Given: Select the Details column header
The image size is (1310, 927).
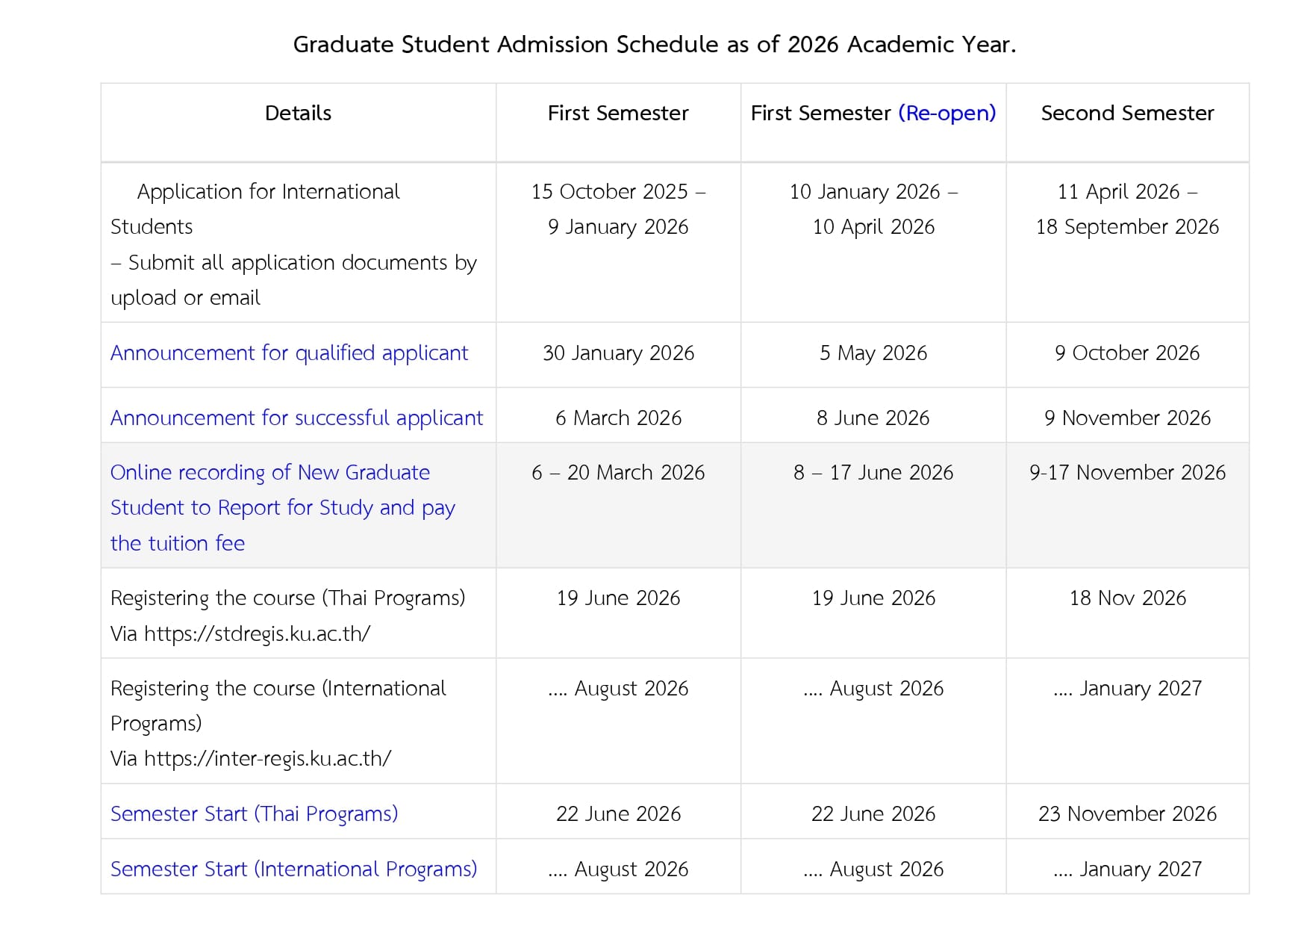Looking at the screenshot, I should pyautogui.click(x=298, y=114).
